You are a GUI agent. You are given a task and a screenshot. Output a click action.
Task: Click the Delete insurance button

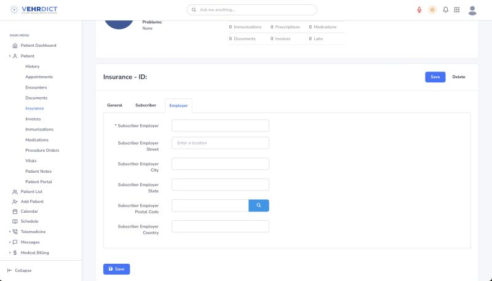coord(459,77)
